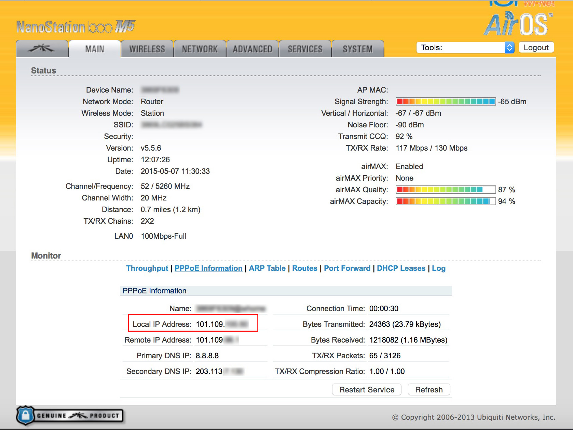Viewport: 573px width, 430px height.
Task: Click the TX/RX Chains value 2X2
Action: [147, 221]
